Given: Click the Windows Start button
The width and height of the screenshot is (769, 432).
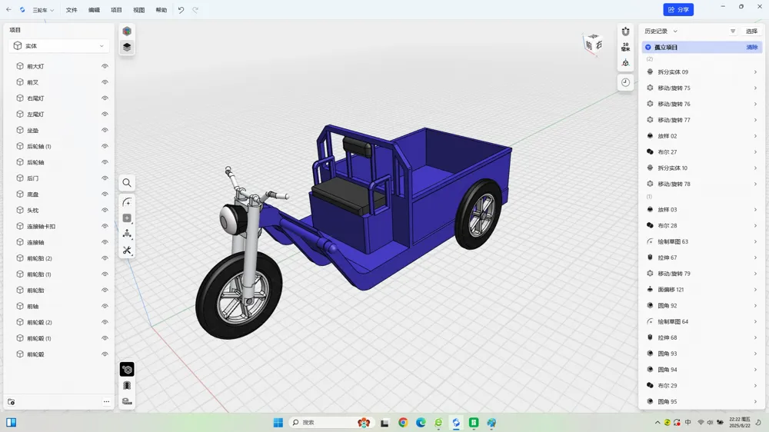Looking at the screenshot, I should coord(278,422).
